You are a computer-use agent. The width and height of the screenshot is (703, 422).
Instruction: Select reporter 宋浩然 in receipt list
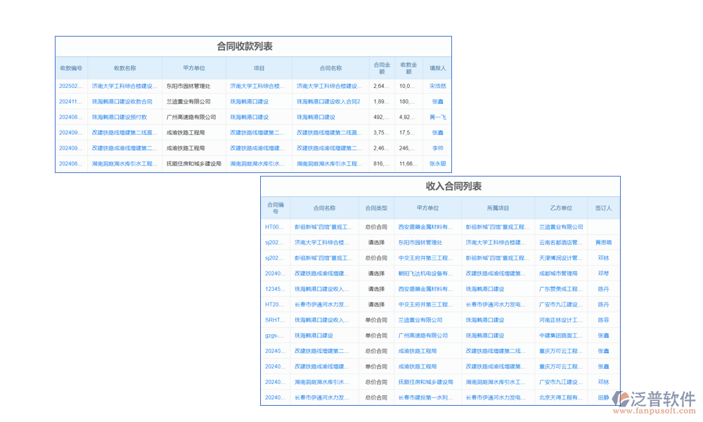pyautogui.click(x=437, y=86)
